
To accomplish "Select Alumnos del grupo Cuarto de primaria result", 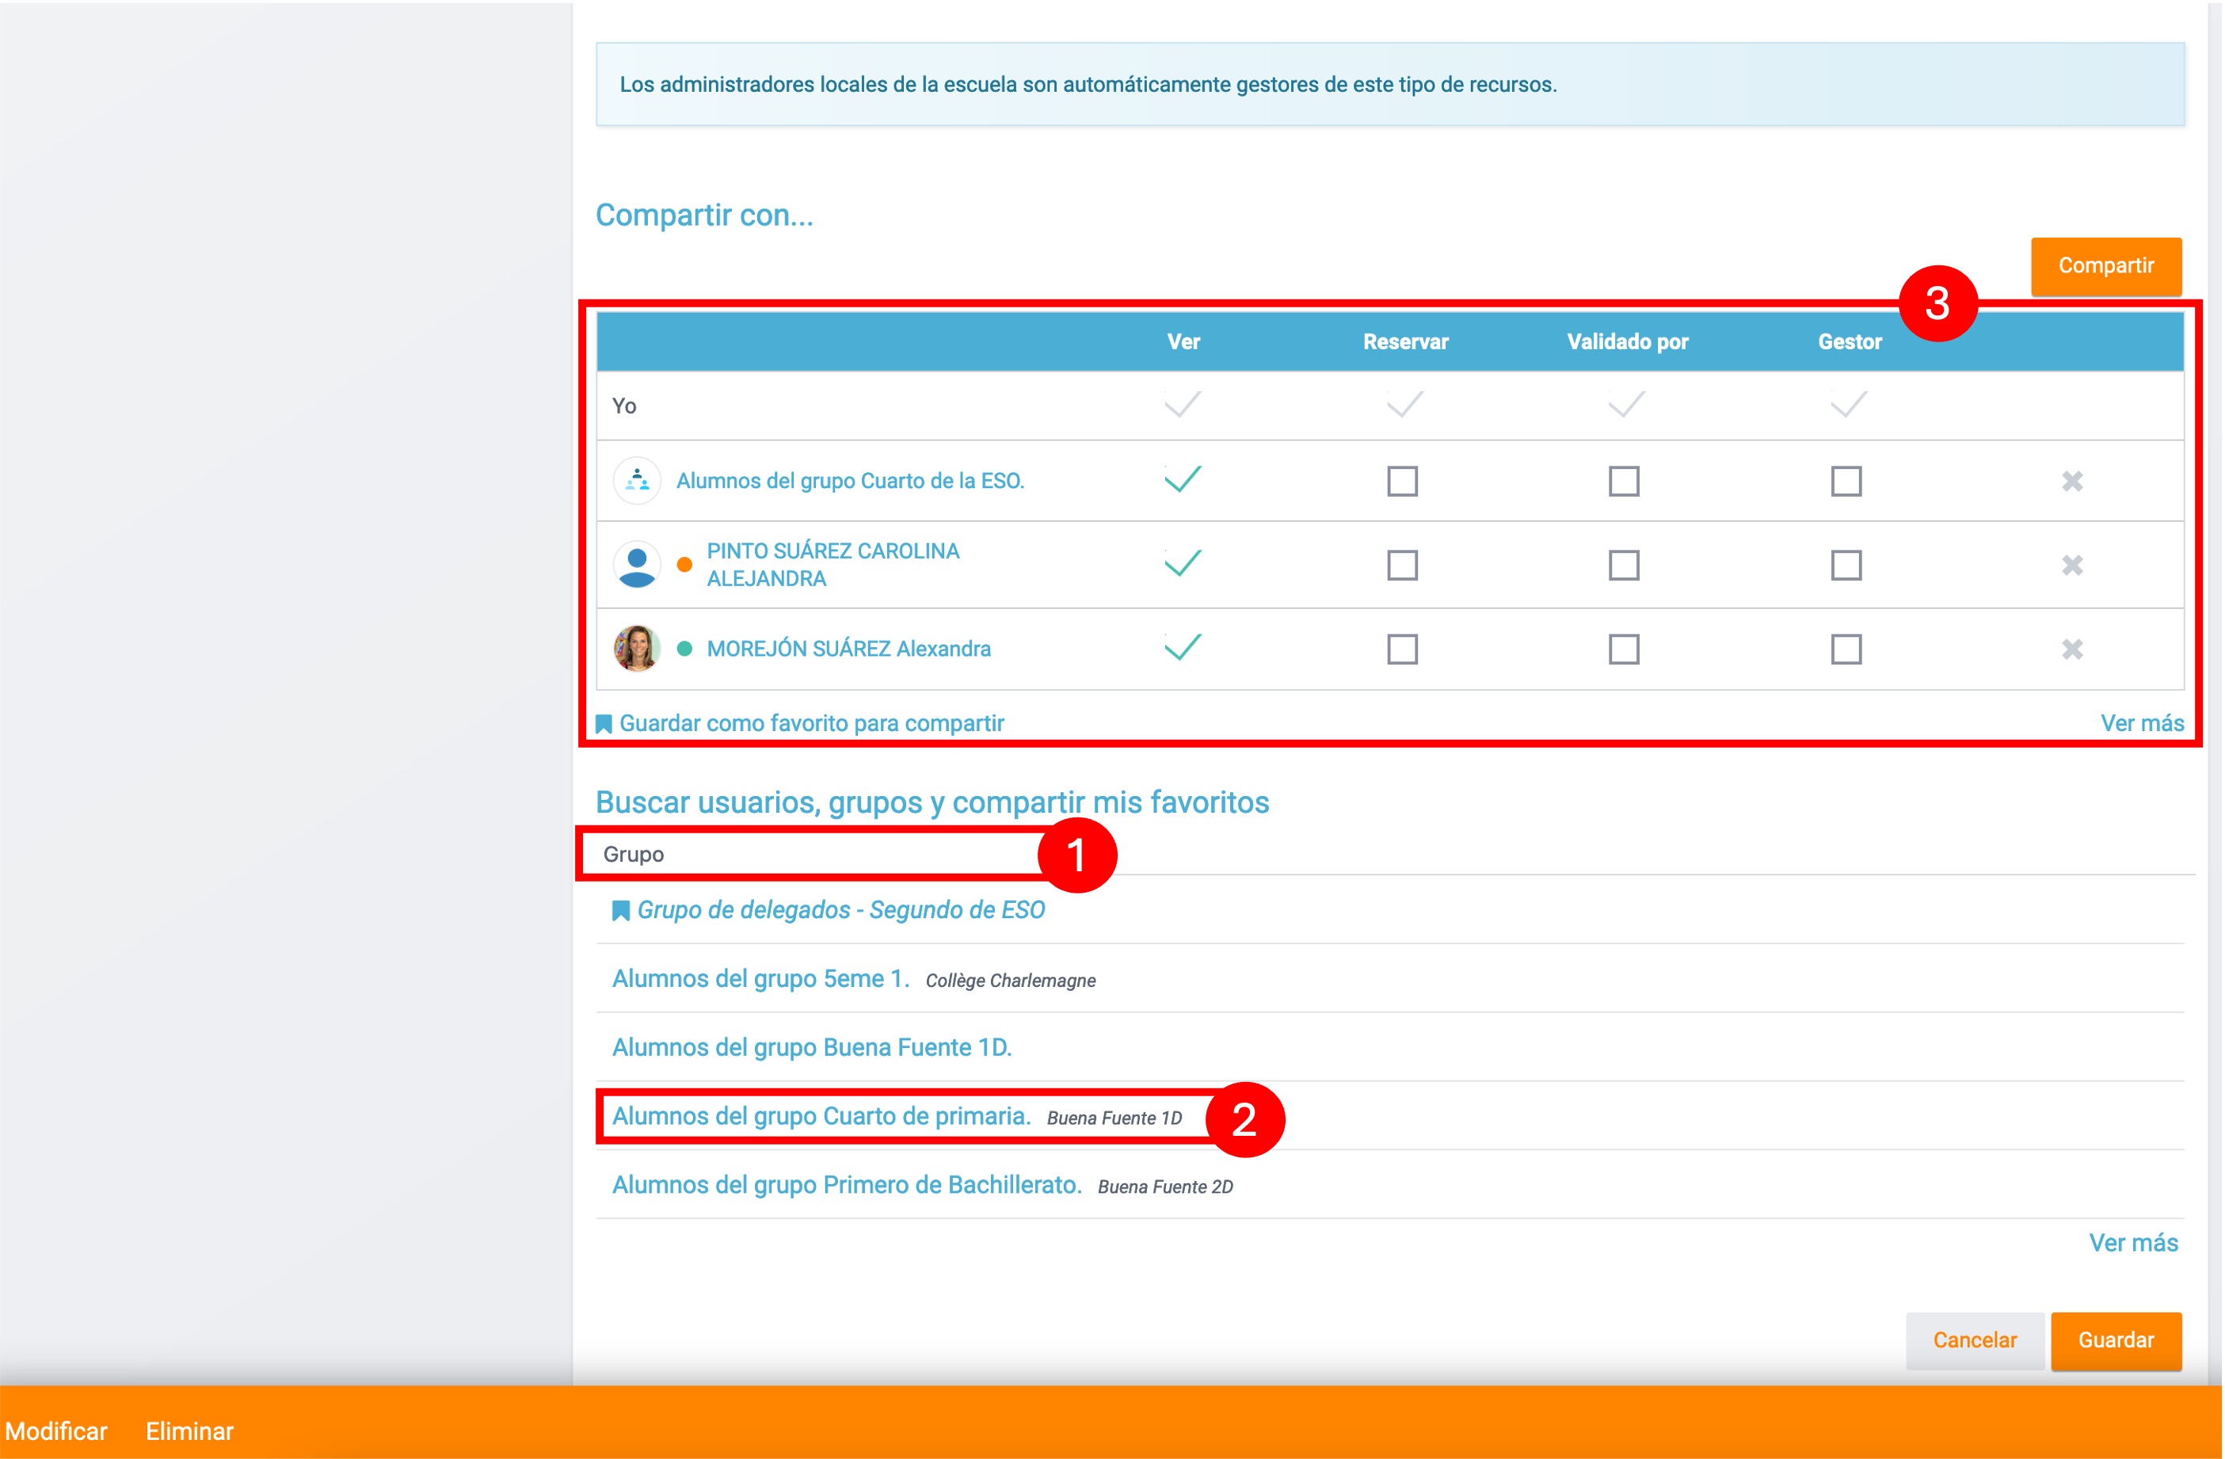I will (821, 1117).
